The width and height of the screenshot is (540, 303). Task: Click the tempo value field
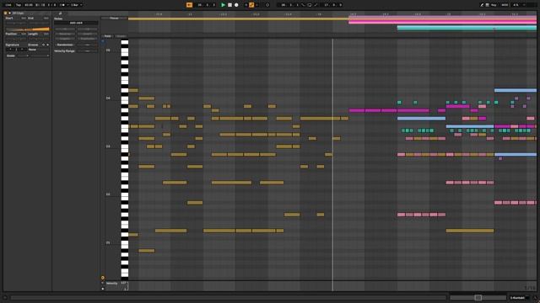coord(28,5)
